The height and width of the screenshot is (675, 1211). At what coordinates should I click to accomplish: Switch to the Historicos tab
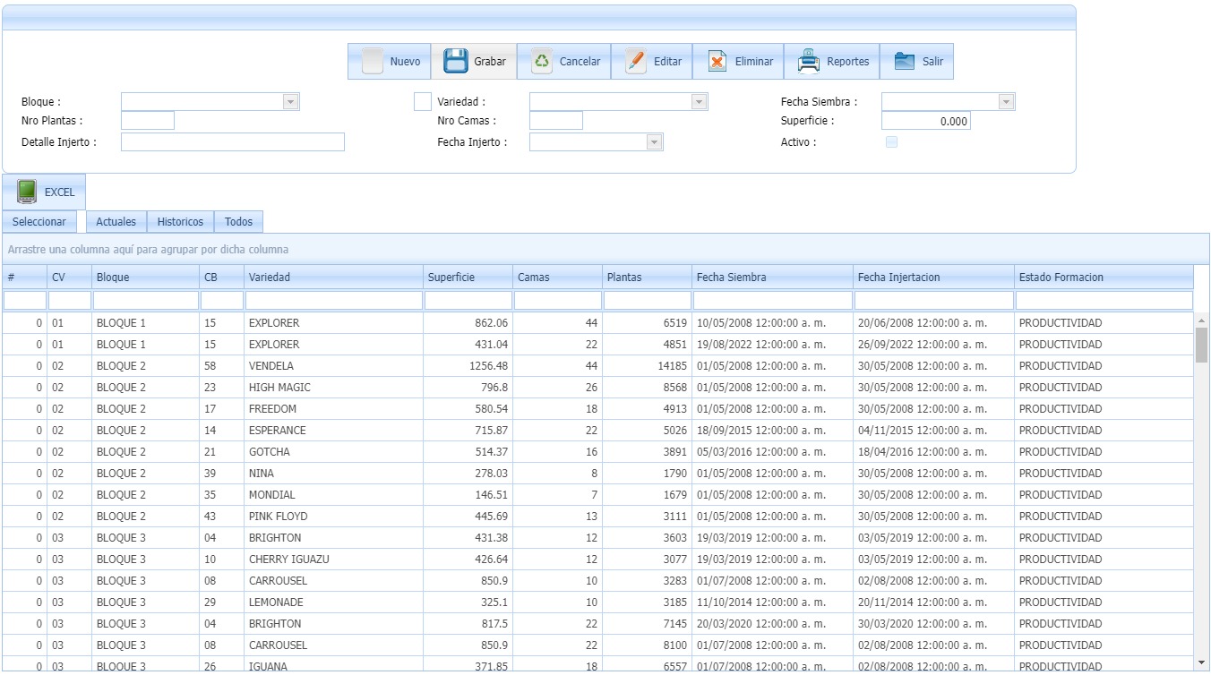(180, 222)
